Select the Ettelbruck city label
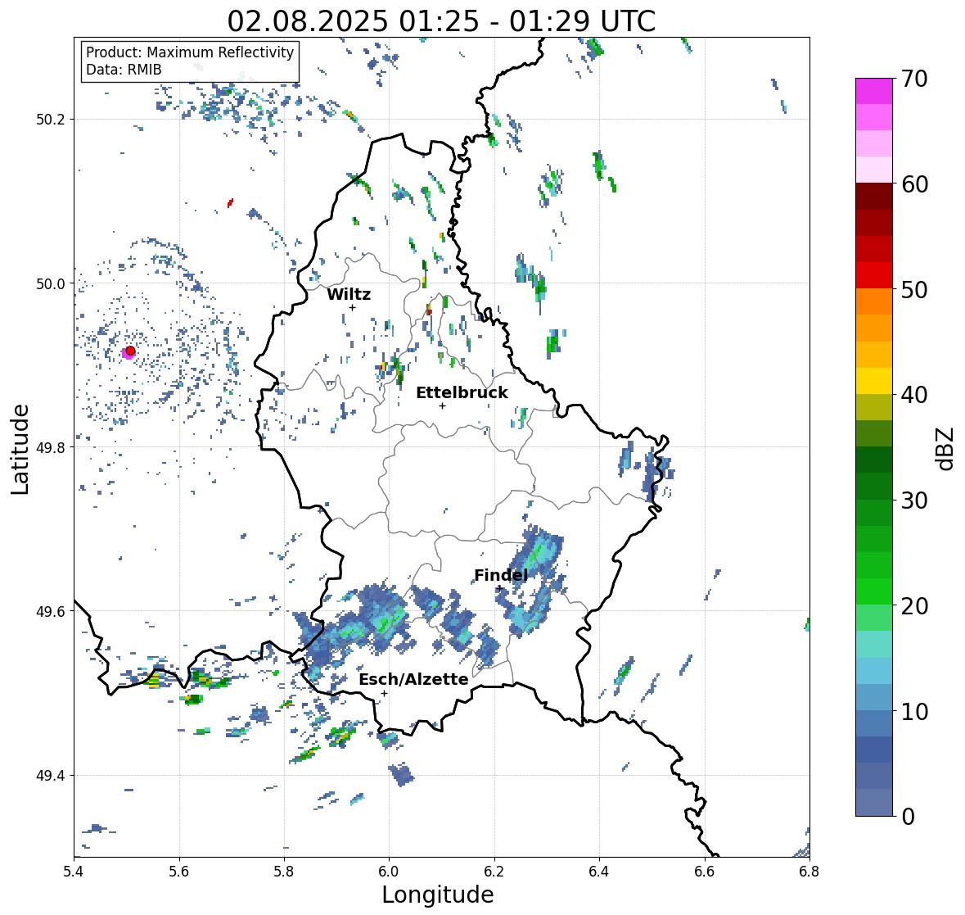This screenshot has height=915, width=965. 462,392
